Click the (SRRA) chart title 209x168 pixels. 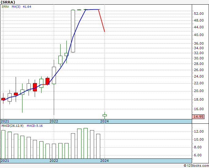coord(8,2)
